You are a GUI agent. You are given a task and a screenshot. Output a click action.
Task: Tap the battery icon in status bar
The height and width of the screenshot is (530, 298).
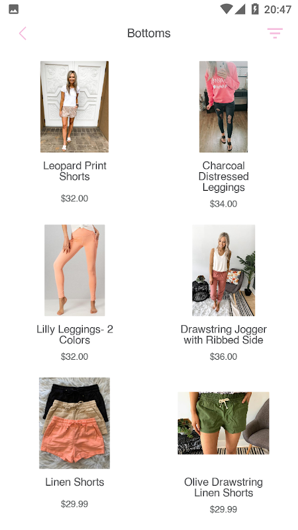(255, 9)
